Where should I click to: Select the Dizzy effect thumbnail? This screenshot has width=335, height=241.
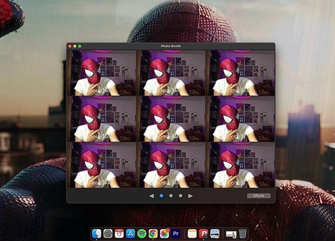point(240,119)
